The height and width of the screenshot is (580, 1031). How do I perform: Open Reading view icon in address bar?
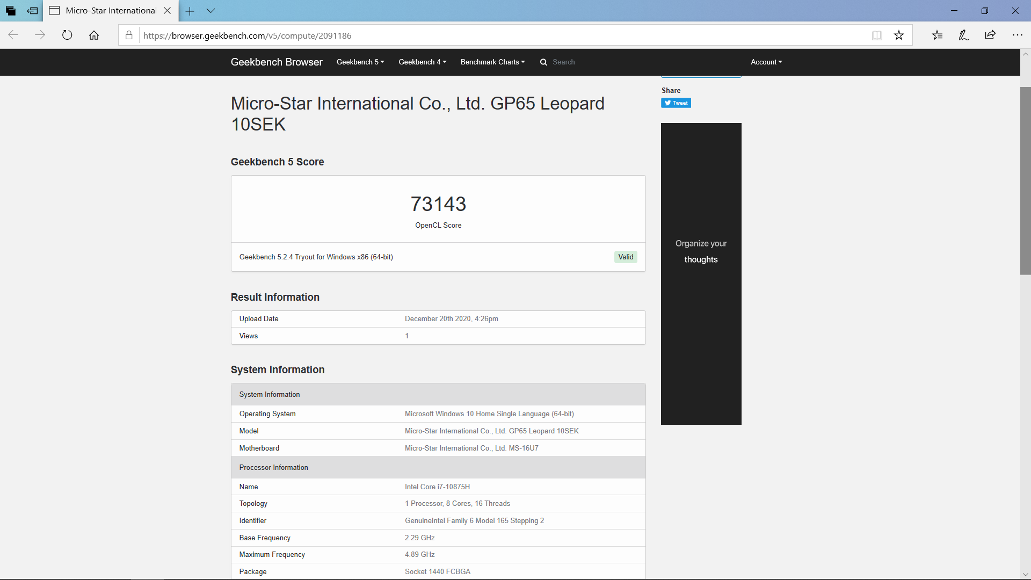pos(877,35)
